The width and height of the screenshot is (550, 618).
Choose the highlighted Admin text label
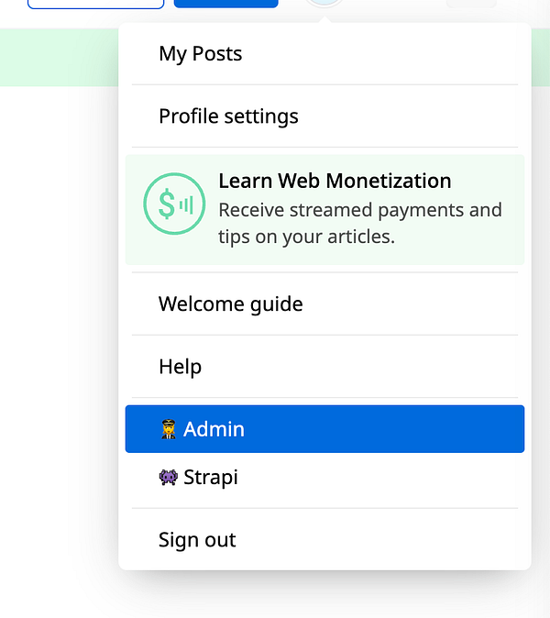click(x=214, y=429)
